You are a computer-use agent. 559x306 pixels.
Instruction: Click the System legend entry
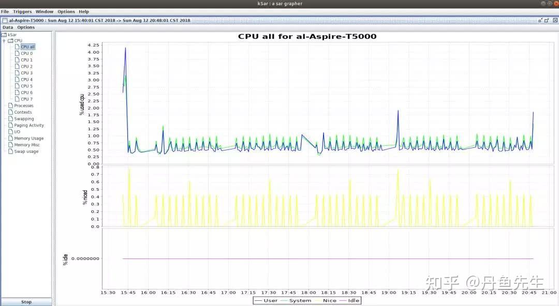[x=296, y=301]
